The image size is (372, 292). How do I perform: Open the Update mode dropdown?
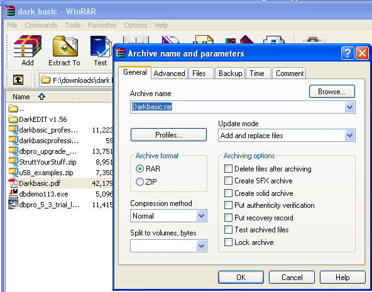point(349,136)
